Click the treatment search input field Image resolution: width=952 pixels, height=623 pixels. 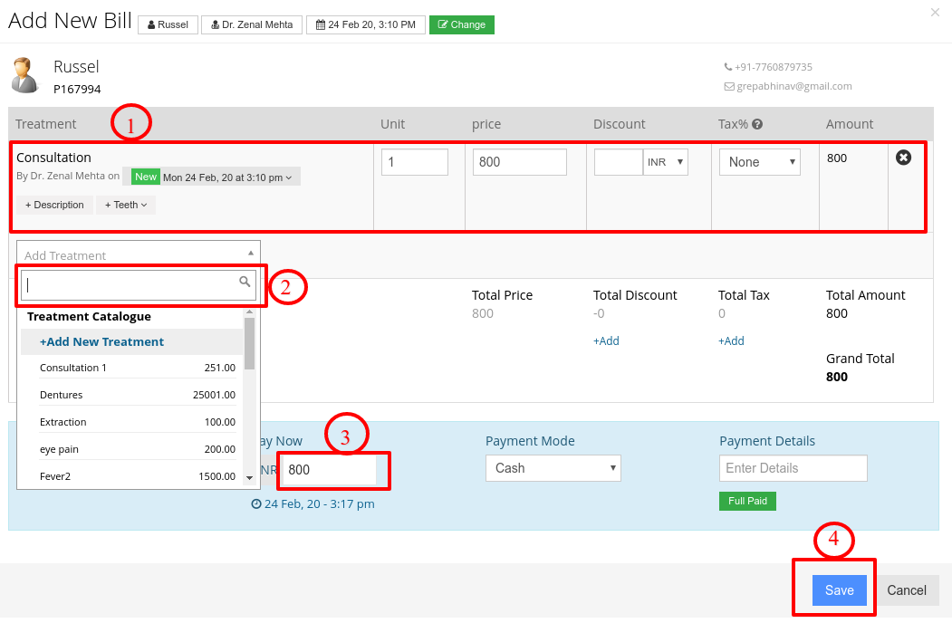coord(139,284)
